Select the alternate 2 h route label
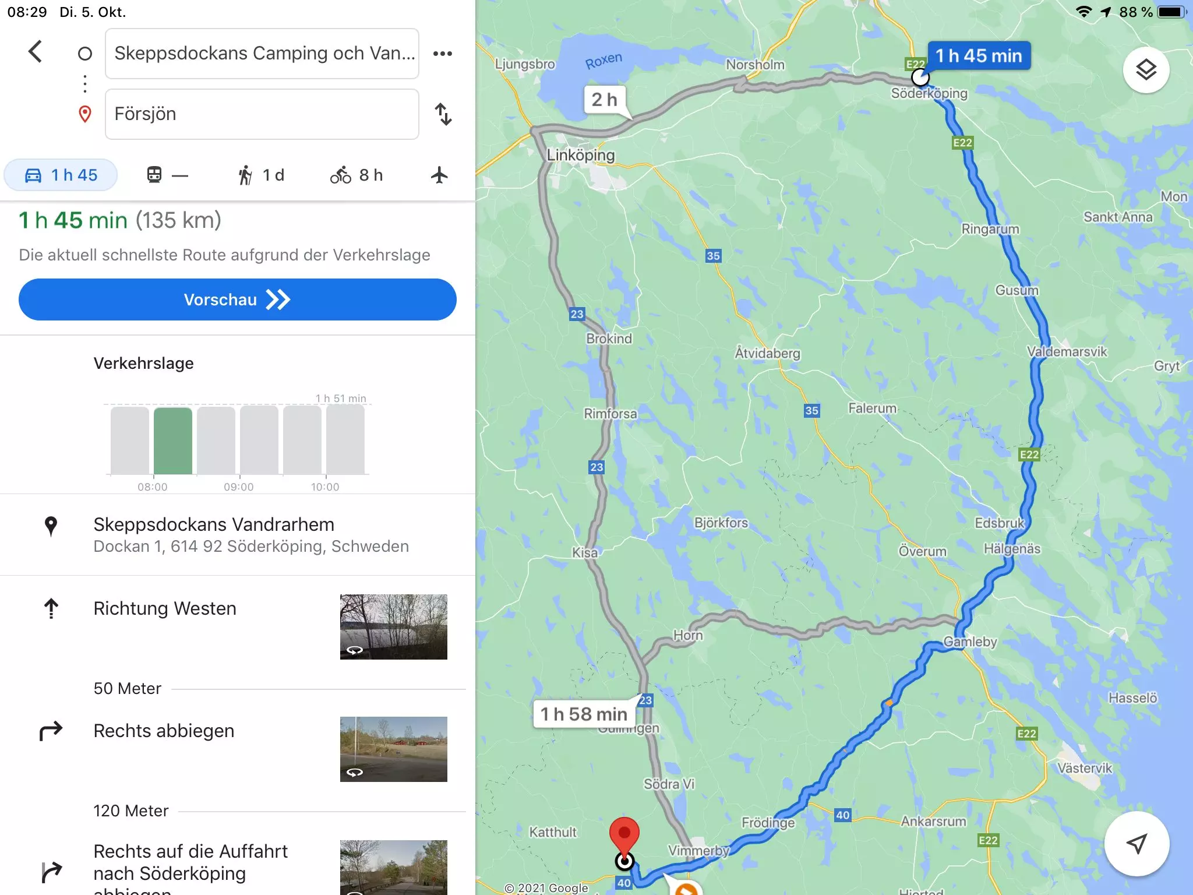 coord(605,100)
